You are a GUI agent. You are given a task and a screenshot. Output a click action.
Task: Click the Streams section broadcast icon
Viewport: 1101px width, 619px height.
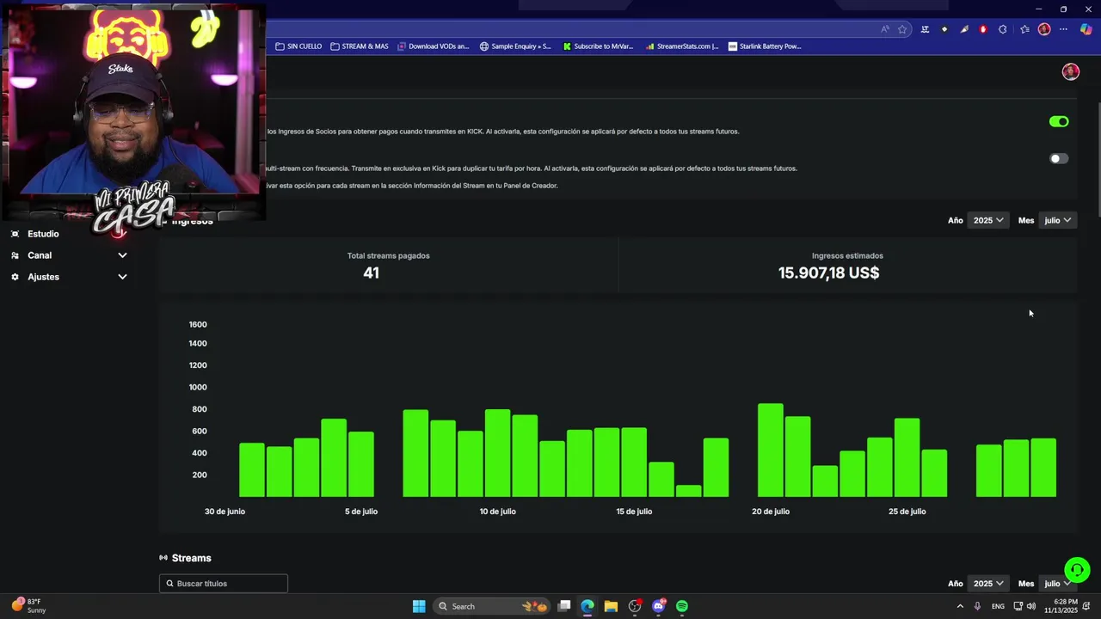coord(163,558)
